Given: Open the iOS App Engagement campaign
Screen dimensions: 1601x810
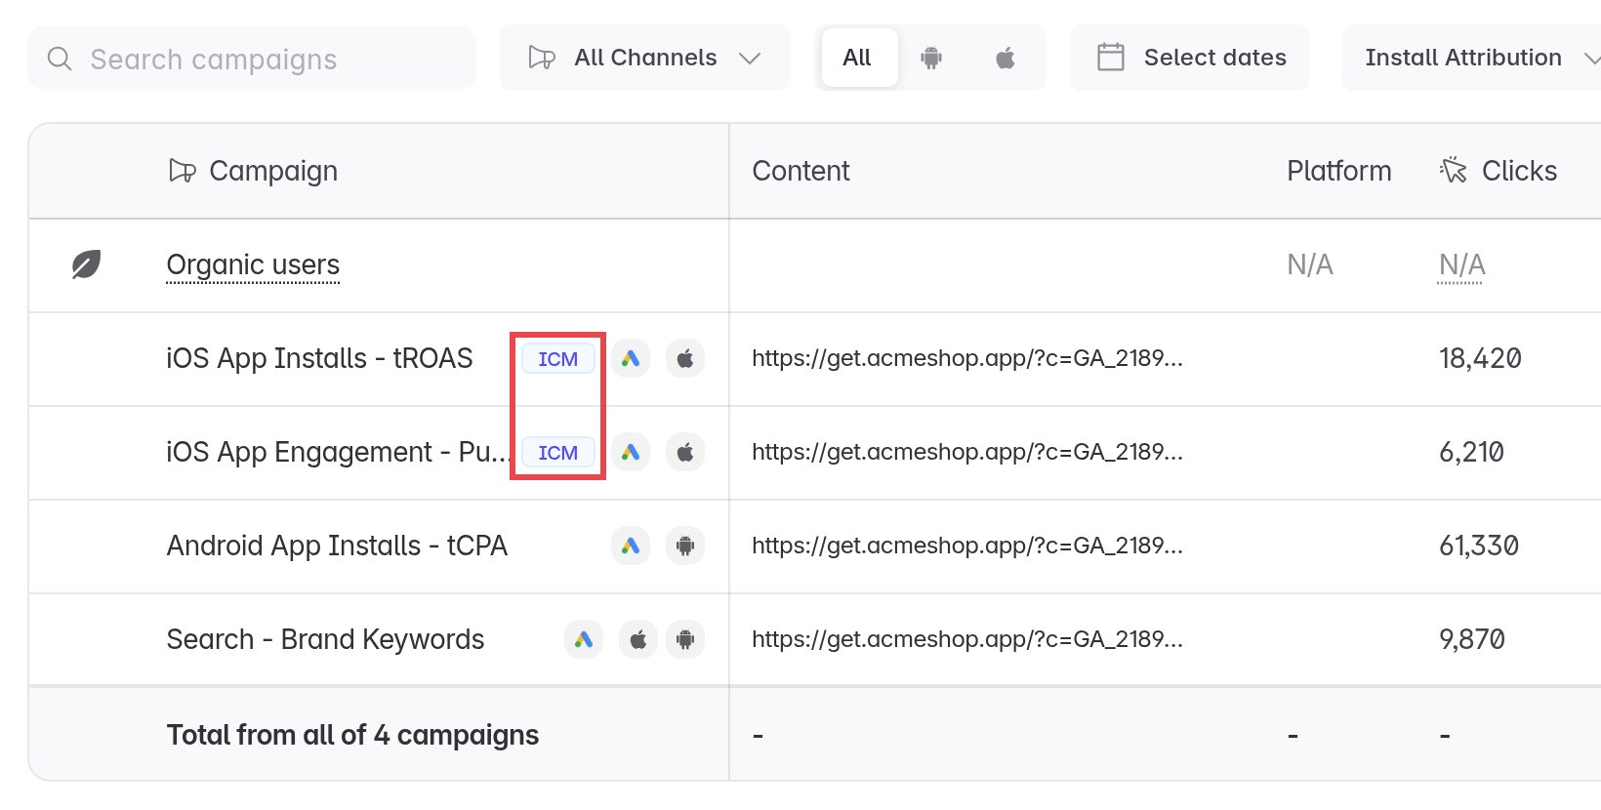Looking at the screenshot, I should (x=338, y=452).
